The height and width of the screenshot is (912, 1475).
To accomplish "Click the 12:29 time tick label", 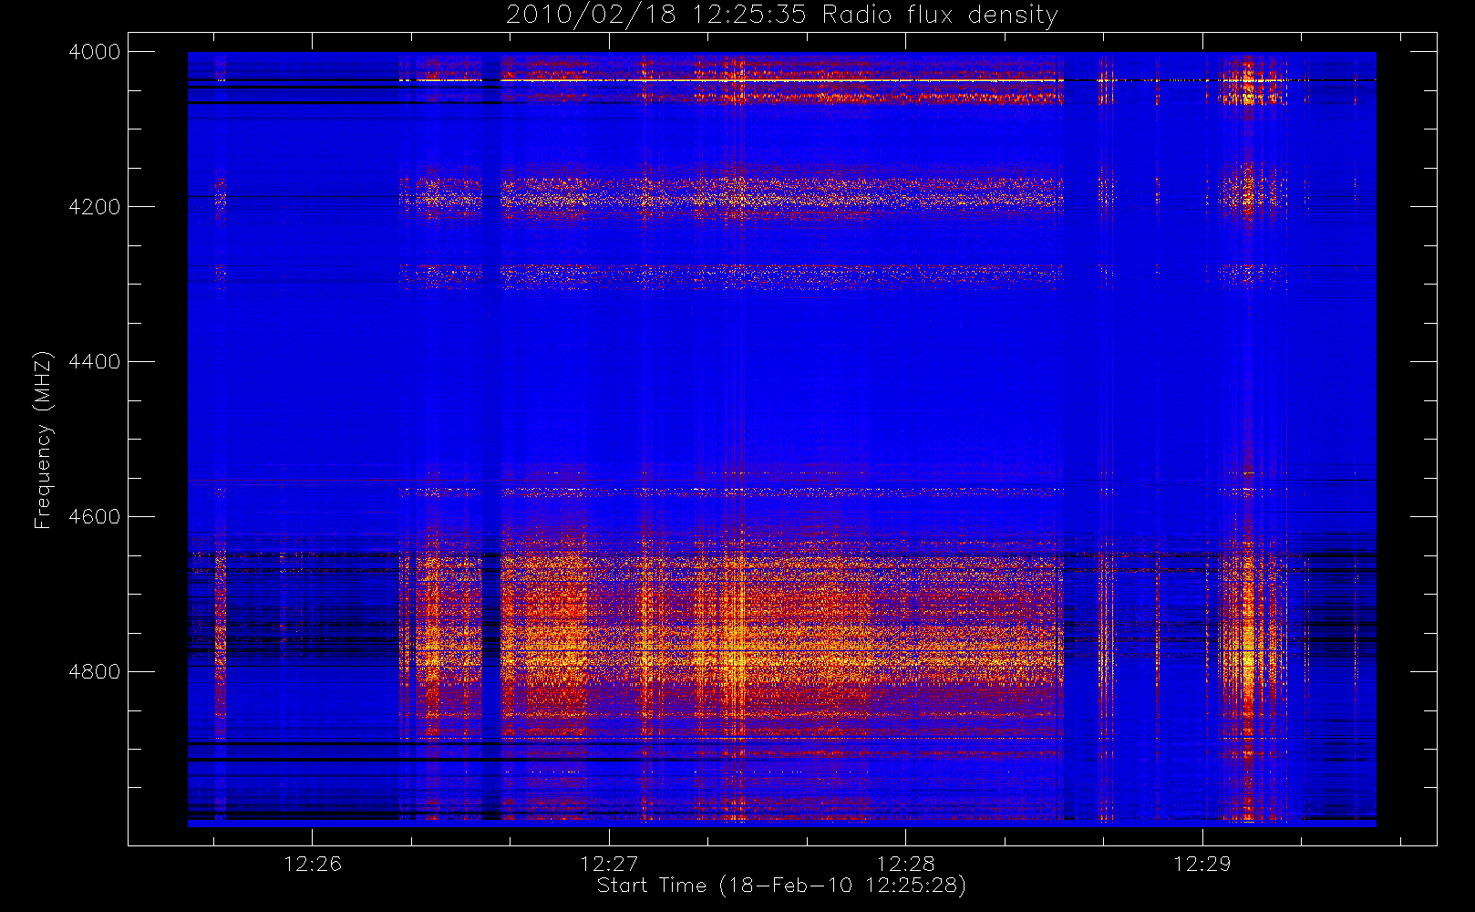I will 1202,864.
